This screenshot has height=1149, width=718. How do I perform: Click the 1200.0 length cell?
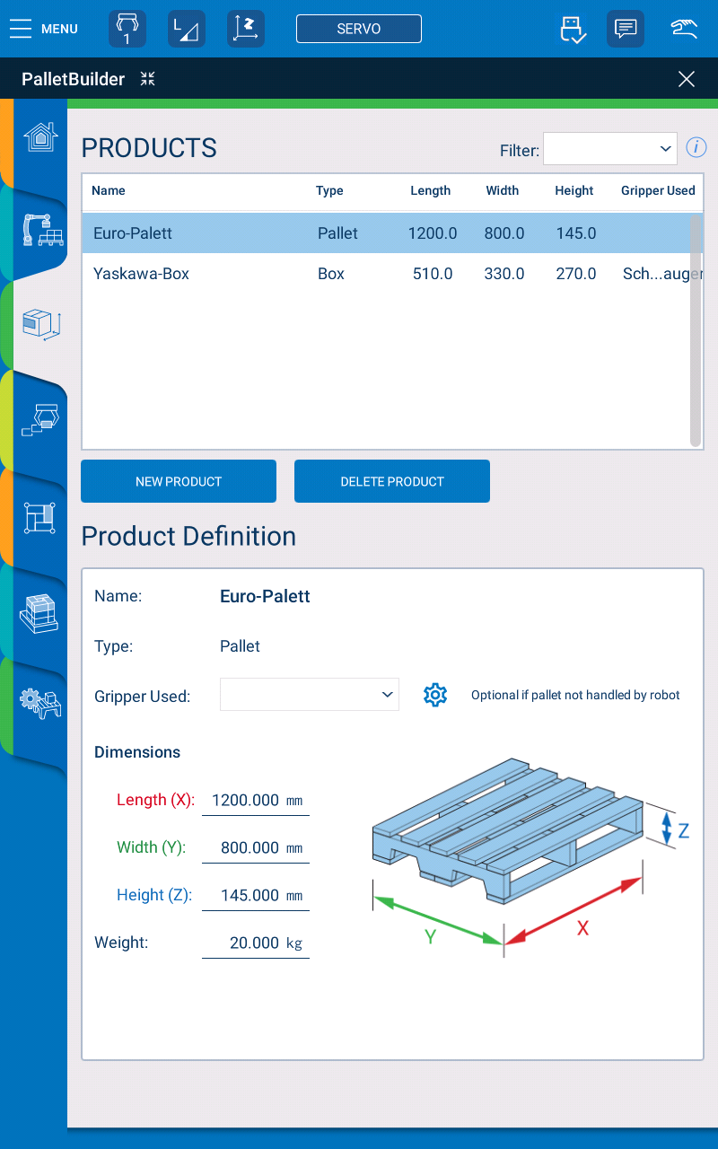433,233
